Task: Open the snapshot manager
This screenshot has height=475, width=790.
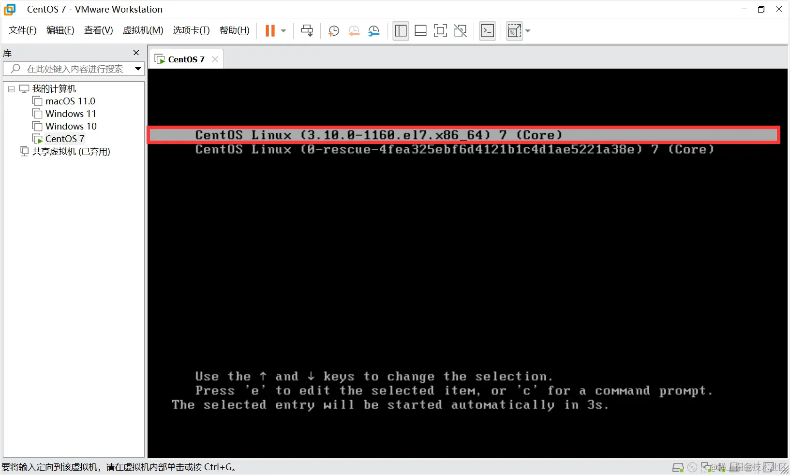Action: click(374, 31)
